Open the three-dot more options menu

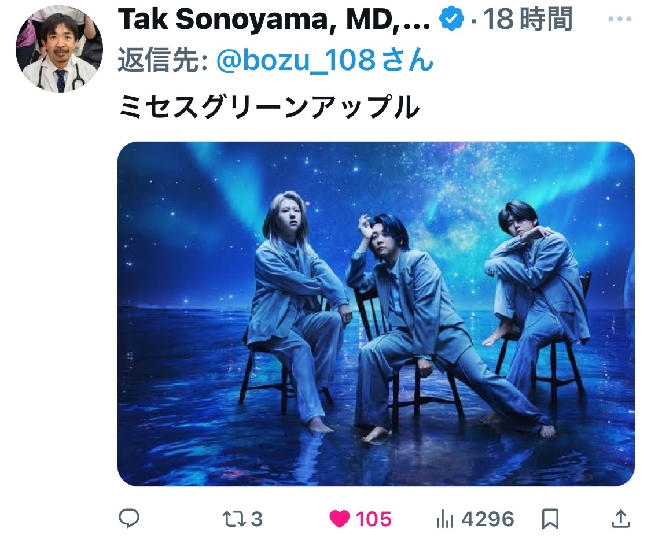[619, 19]
